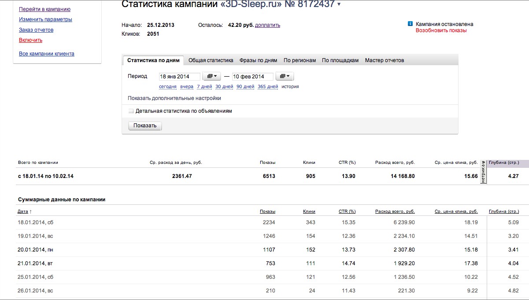This screenshot has width=529, height=300.
Task: Open the Общая статистика tab
Action: (211, 60)
